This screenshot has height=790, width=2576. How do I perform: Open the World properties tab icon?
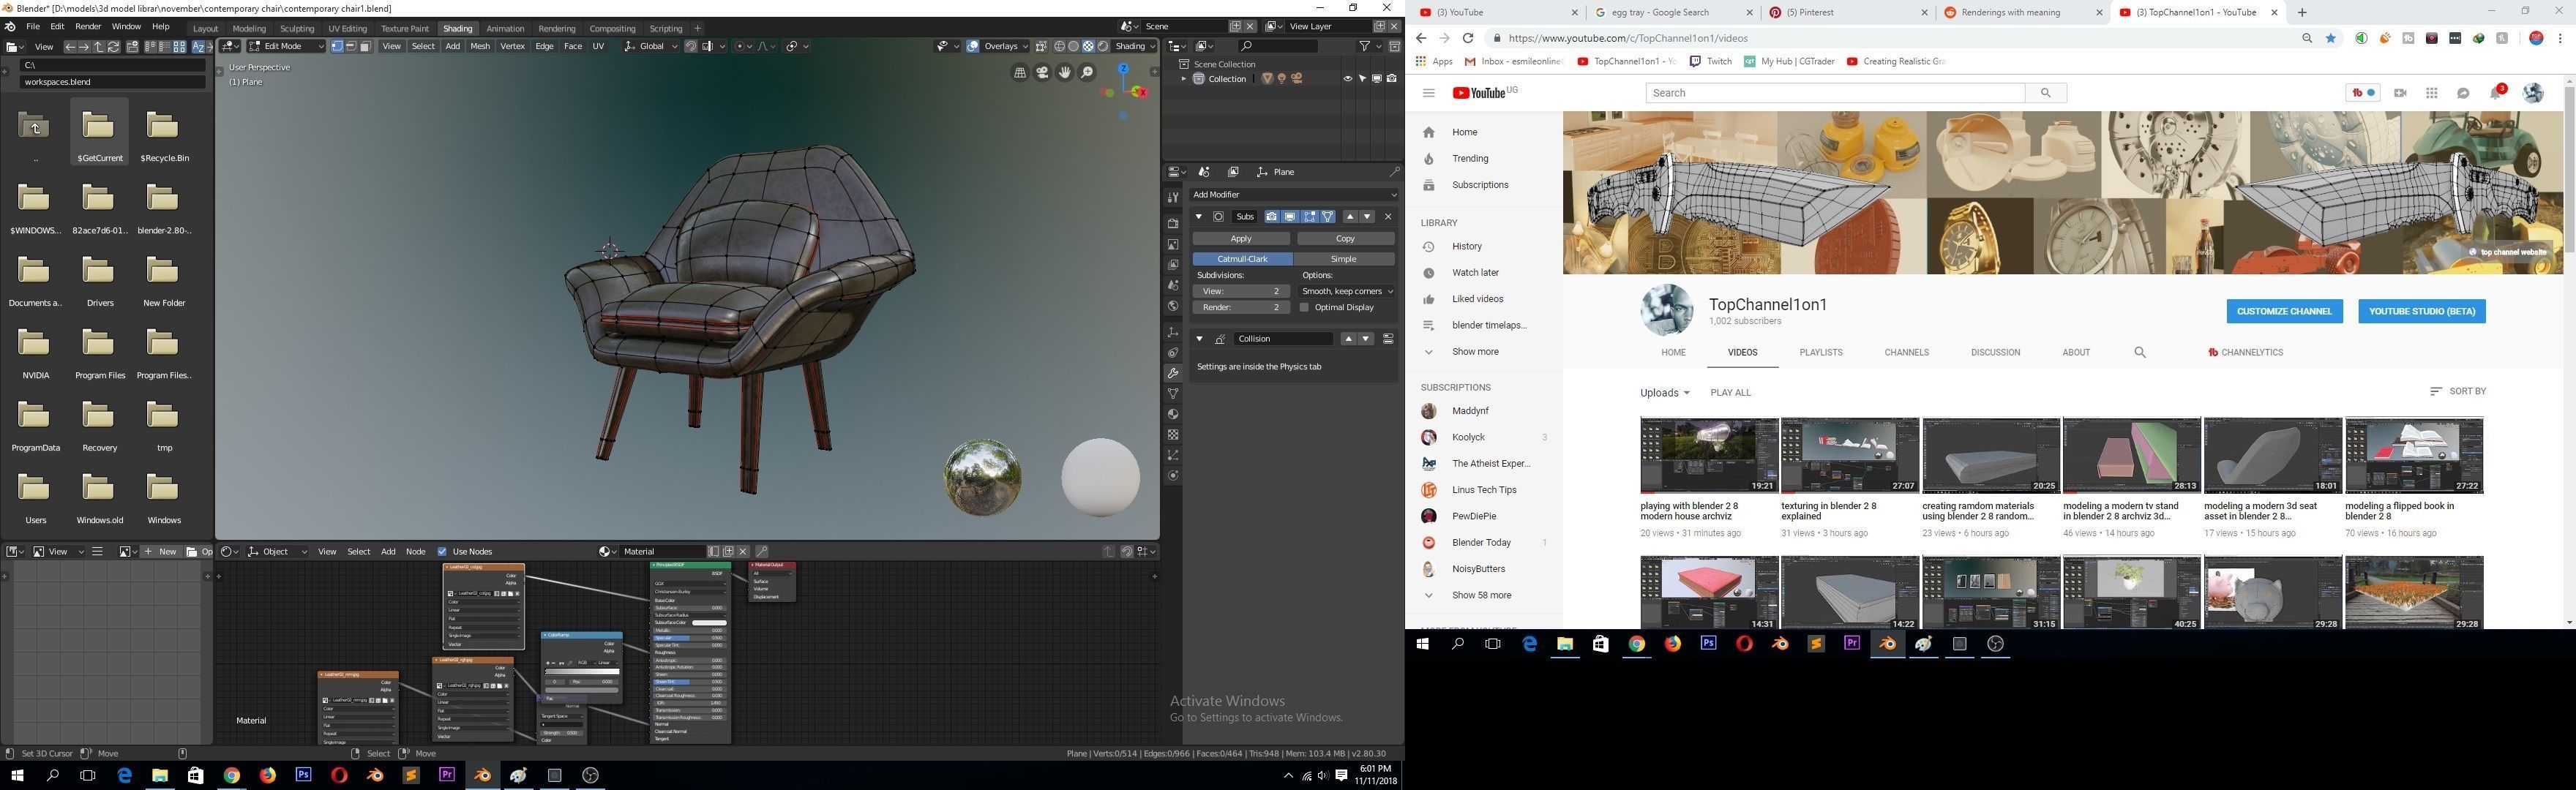point(1173,306)
